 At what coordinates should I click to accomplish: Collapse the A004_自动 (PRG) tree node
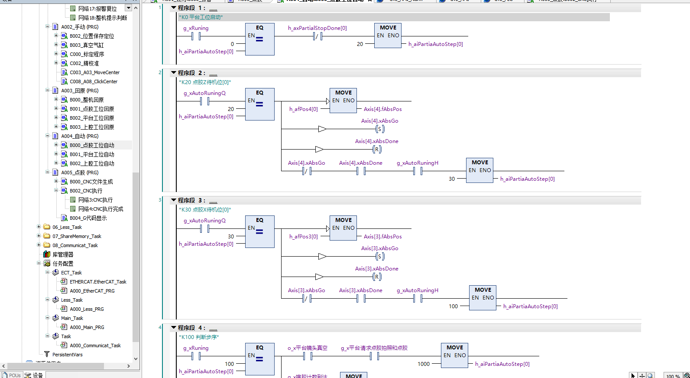(47, 136)
